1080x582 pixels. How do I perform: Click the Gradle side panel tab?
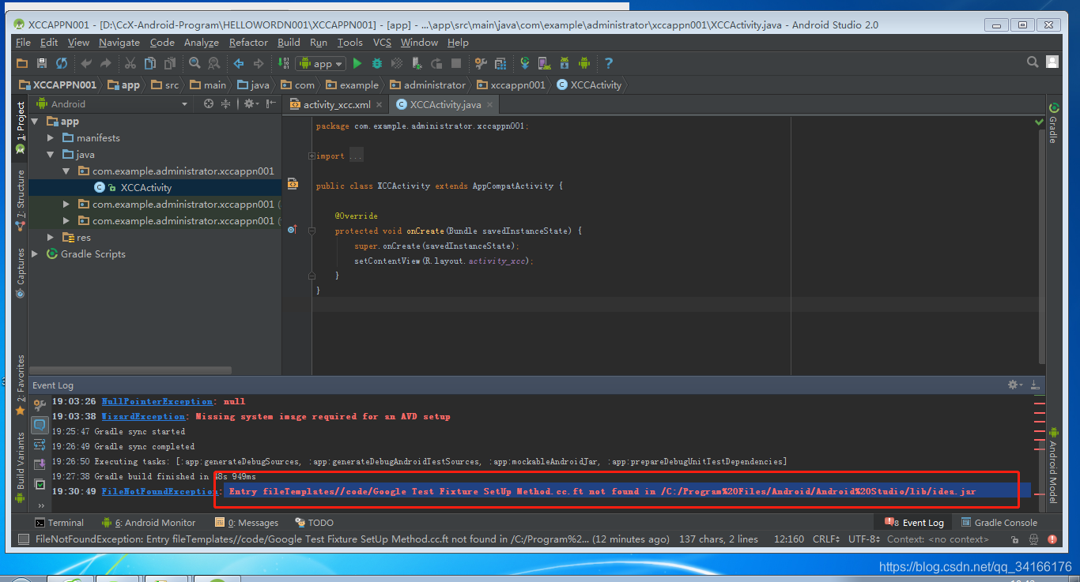tap(1053, 123)
